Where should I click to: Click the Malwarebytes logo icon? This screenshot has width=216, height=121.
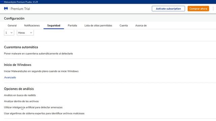tap(6, 9)
